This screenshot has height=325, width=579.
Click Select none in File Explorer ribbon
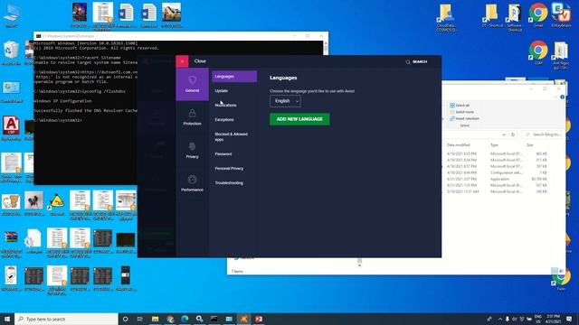[x=461, y=112]
